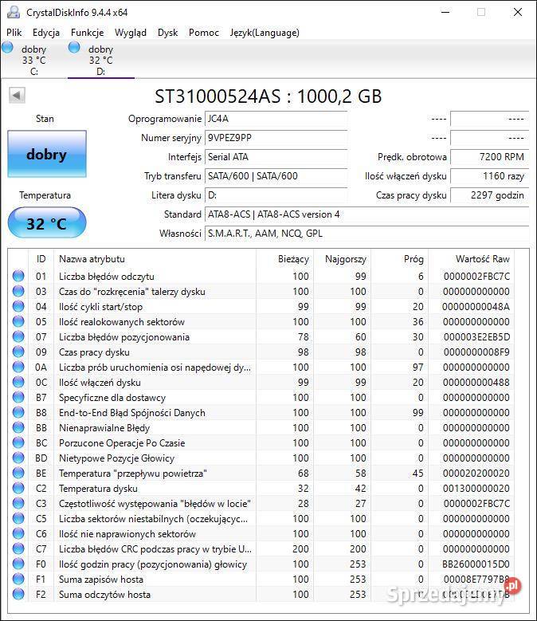The height and width of the screenshot is (621, 537).
Task: Click status orb for Porzucone Operacje Po Czasie
Action: pyautogui.click(x=18, y=442)
